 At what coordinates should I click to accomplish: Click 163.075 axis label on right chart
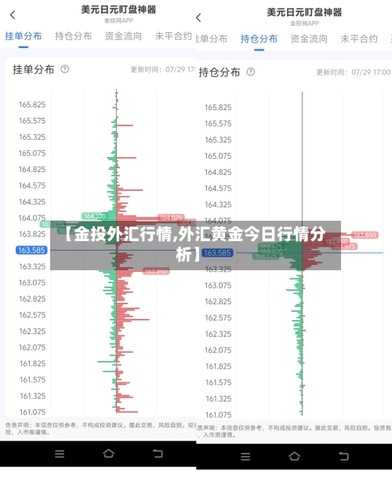point(218,285)
